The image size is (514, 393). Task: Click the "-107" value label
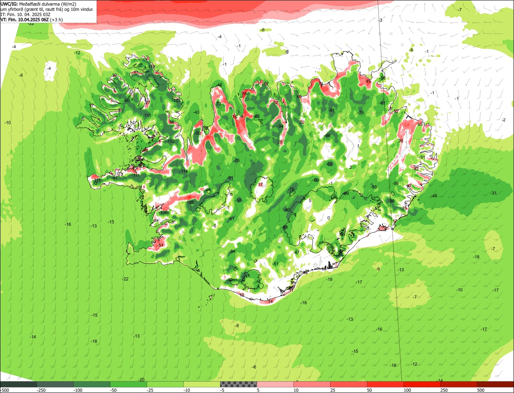(x=177, y=101)
